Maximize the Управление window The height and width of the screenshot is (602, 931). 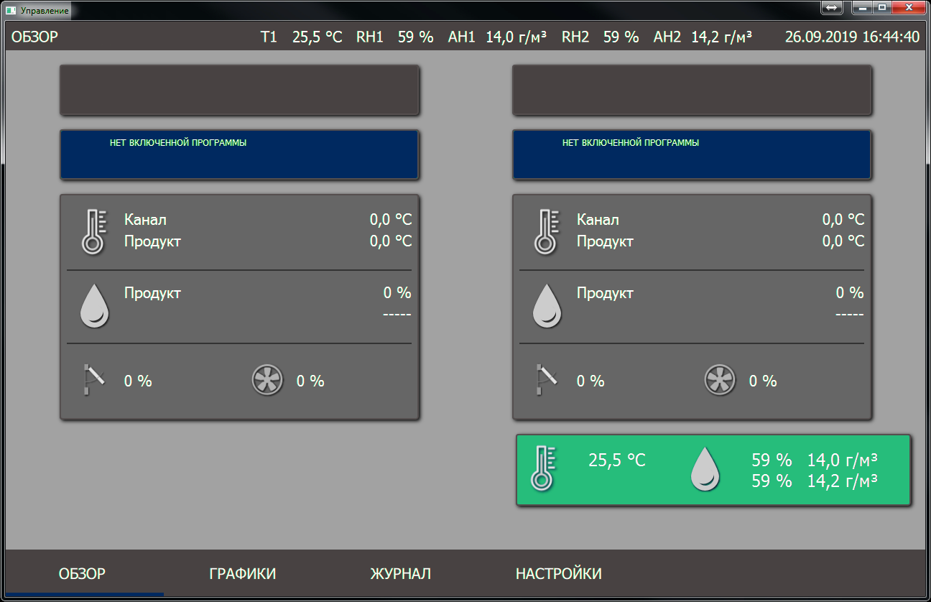click(881, 6)
